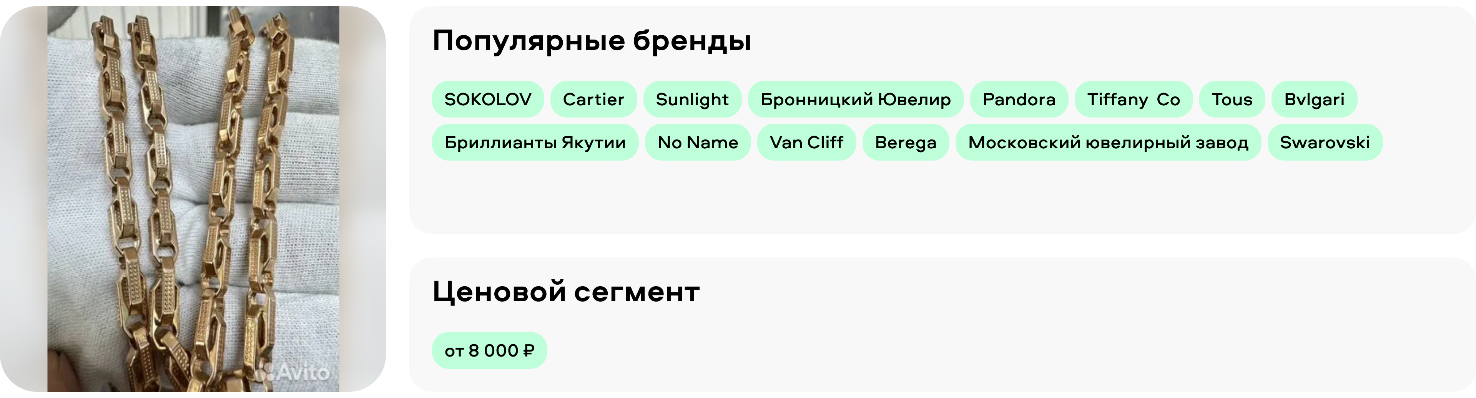Select the от 8 000 ₽ price chip
1476x398 pixels.
pos(489,350)
